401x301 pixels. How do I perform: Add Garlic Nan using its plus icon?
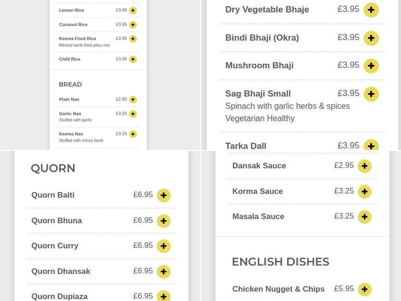132,114
